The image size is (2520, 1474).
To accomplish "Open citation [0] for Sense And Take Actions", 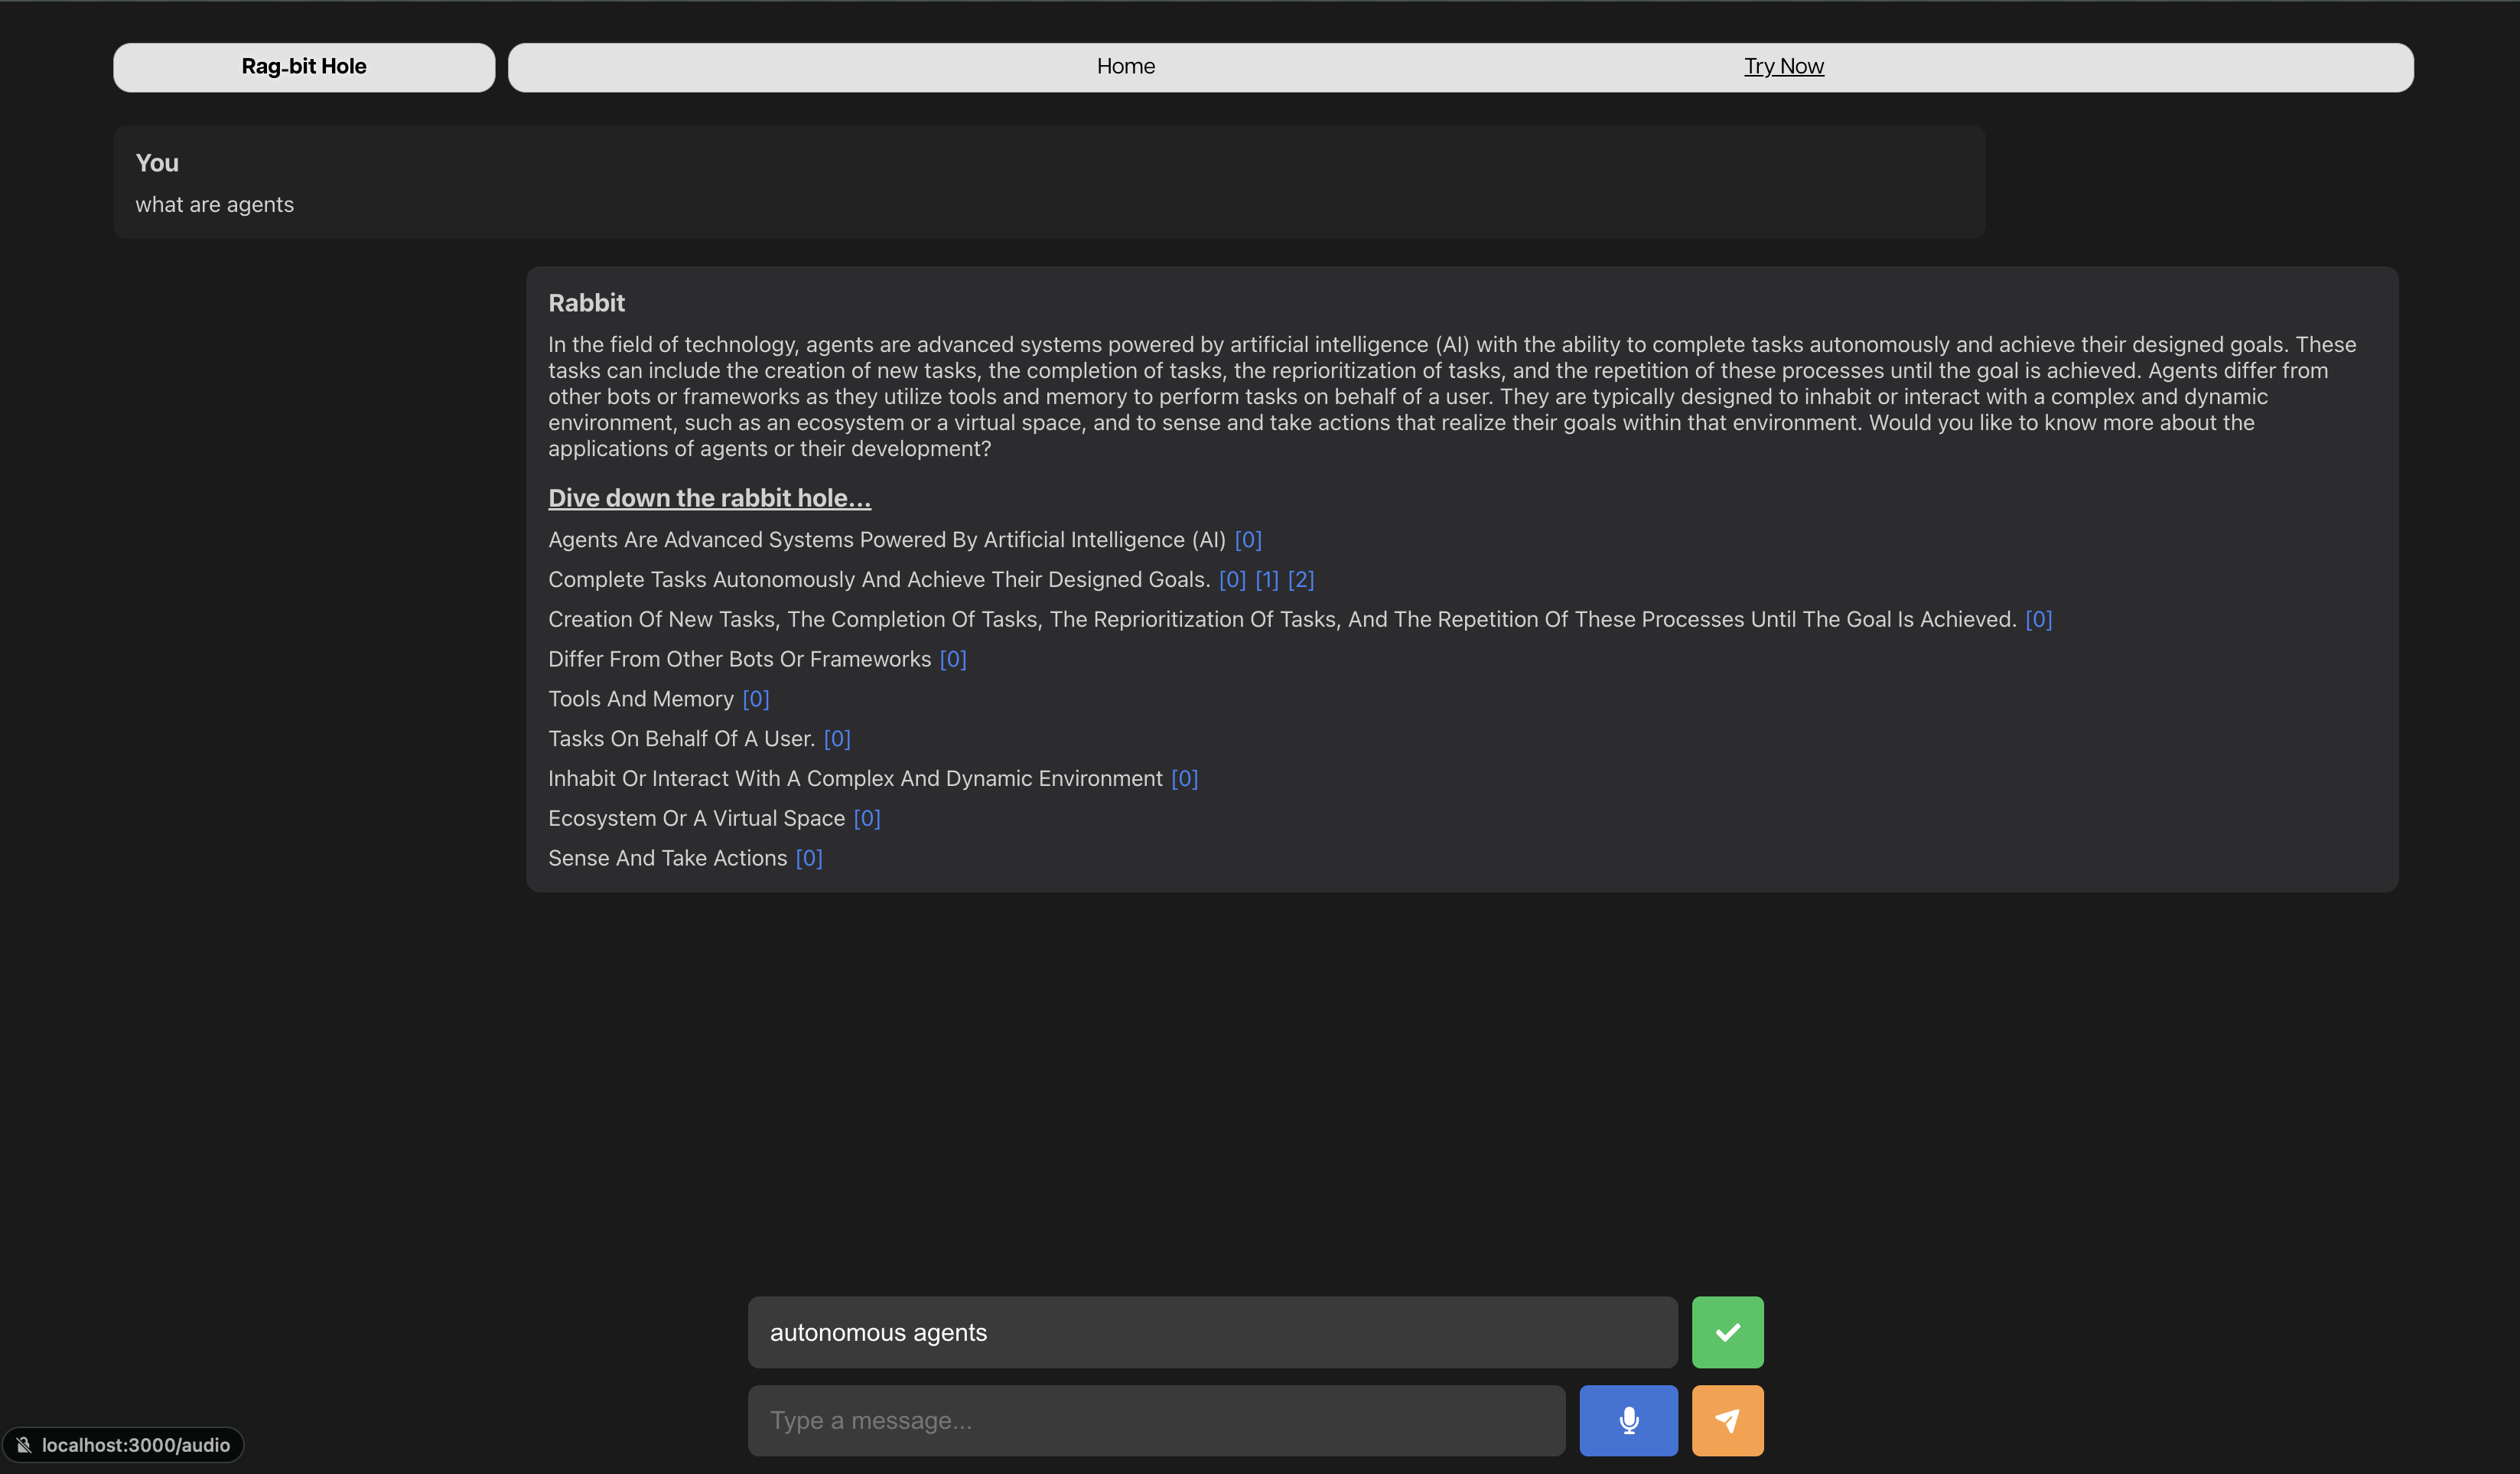I will coord(808,859).
